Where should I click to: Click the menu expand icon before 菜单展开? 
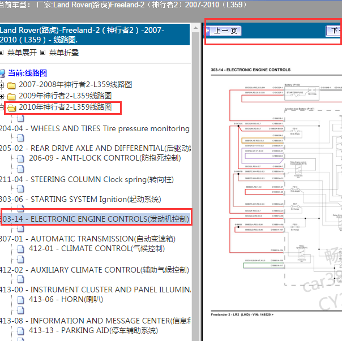click(x=1, y=52)
